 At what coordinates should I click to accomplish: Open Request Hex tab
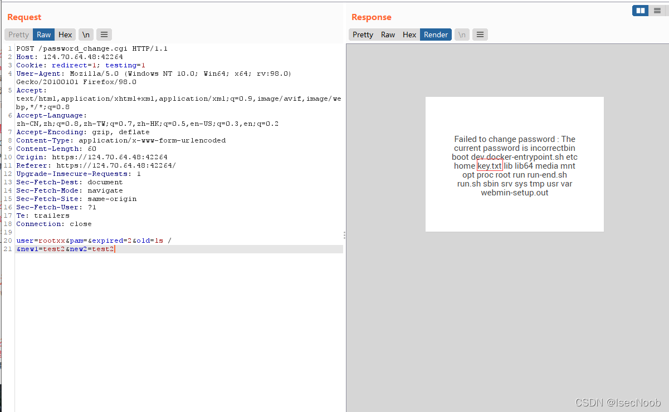tap(65, 35)
